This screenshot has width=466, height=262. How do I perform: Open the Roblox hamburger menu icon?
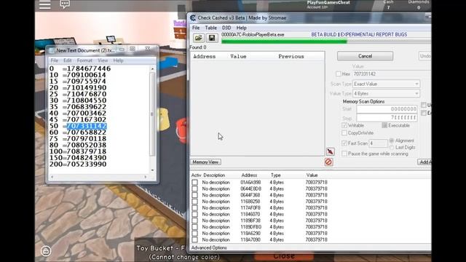[45, 4]
